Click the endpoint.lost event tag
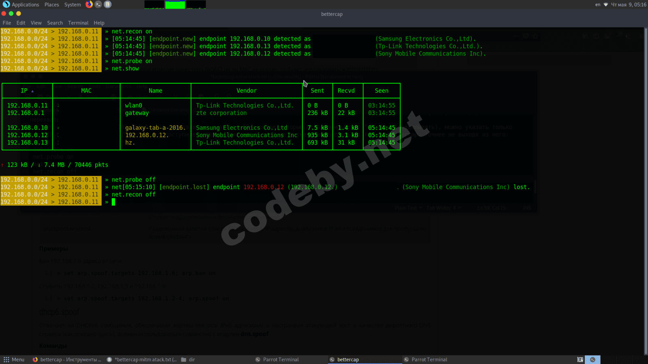Image resolution: width=648 pixels, height=364 pixels. tap(184, 187)
